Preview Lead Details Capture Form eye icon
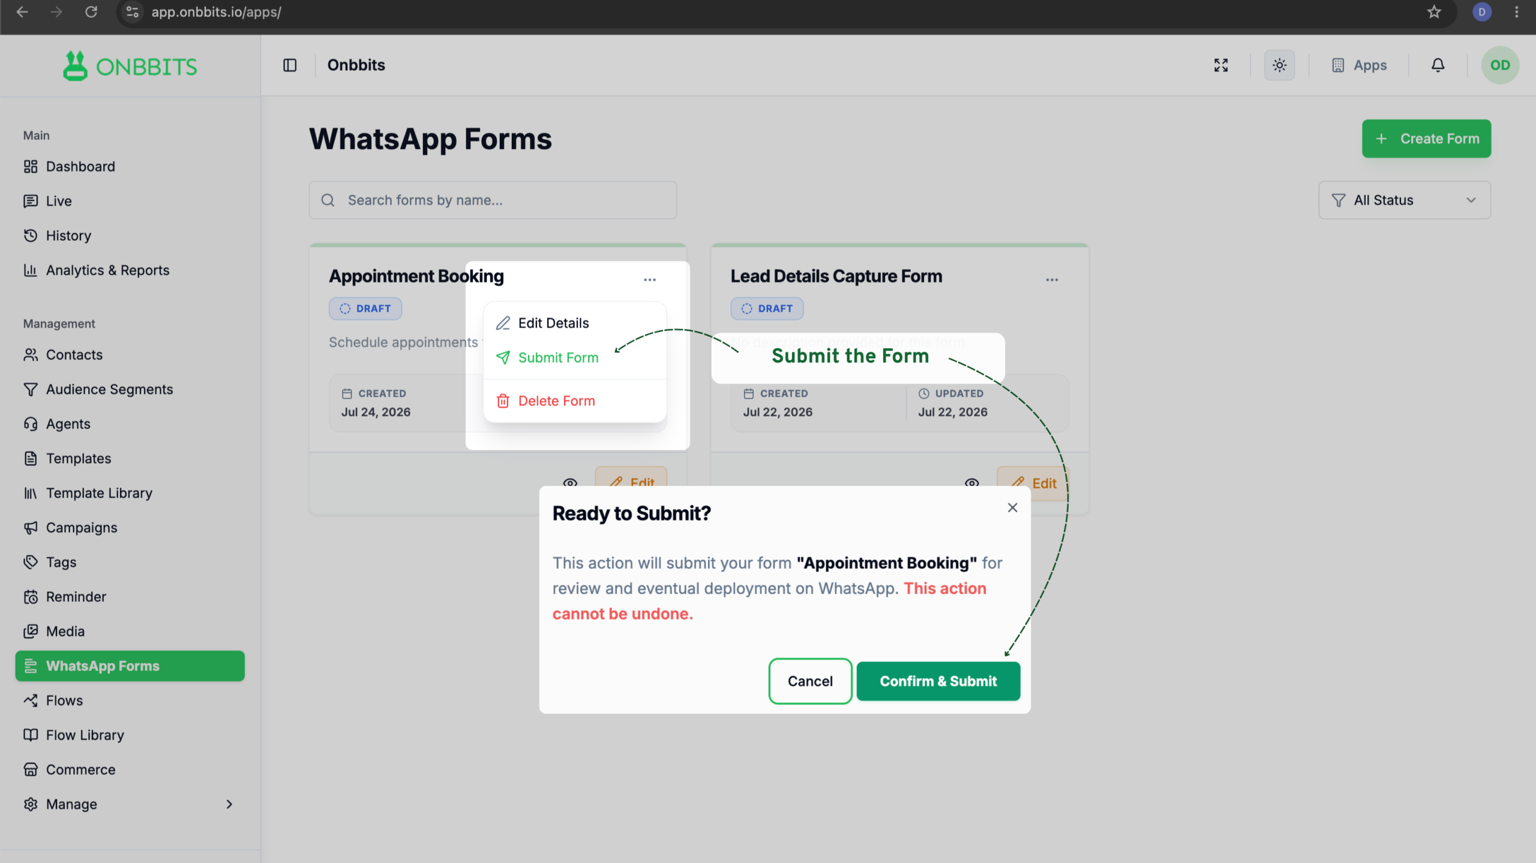The image size is (1536, 863). point(971,483)
